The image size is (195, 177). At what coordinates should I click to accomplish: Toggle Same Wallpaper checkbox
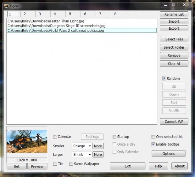71,164
